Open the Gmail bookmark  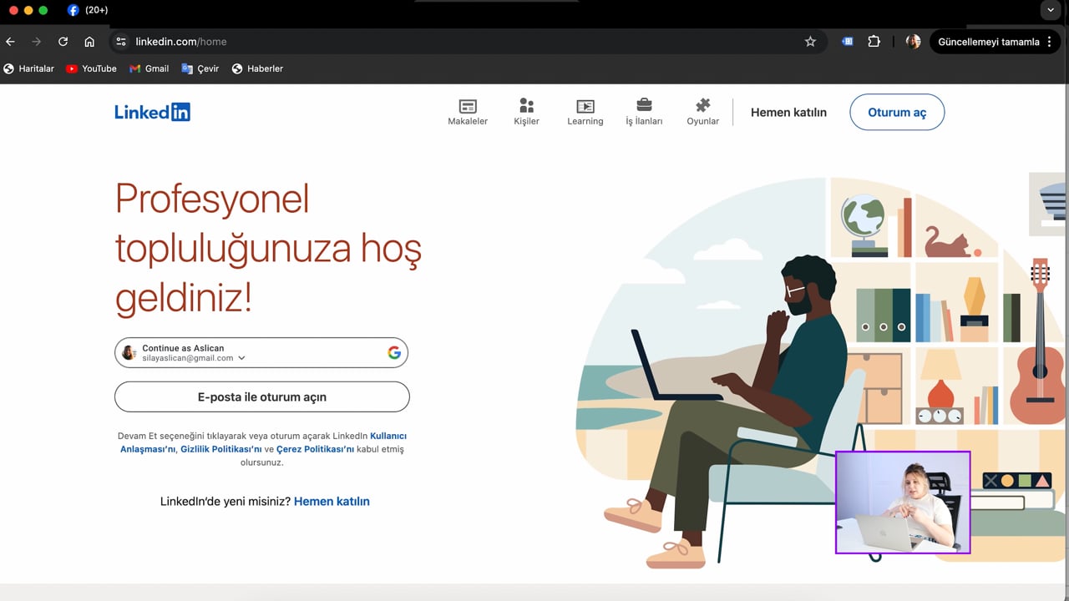pos(149,68)
